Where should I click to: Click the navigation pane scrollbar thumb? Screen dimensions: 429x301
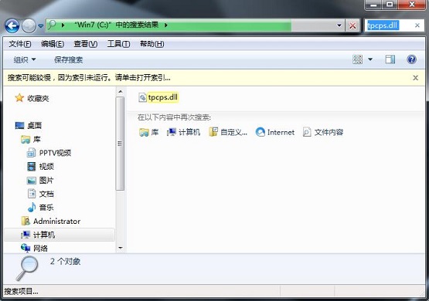coord(120,144)
